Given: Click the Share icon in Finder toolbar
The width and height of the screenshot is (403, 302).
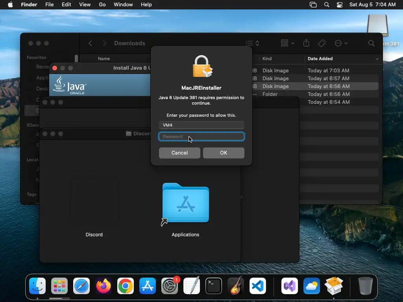Looking at the screenshot, I should [306, 43].
